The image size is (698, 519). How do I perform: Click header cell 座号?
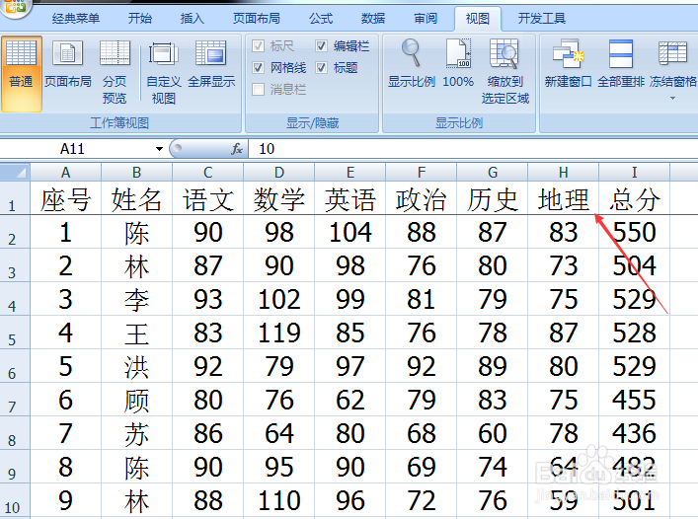click(x=66, y=198)
